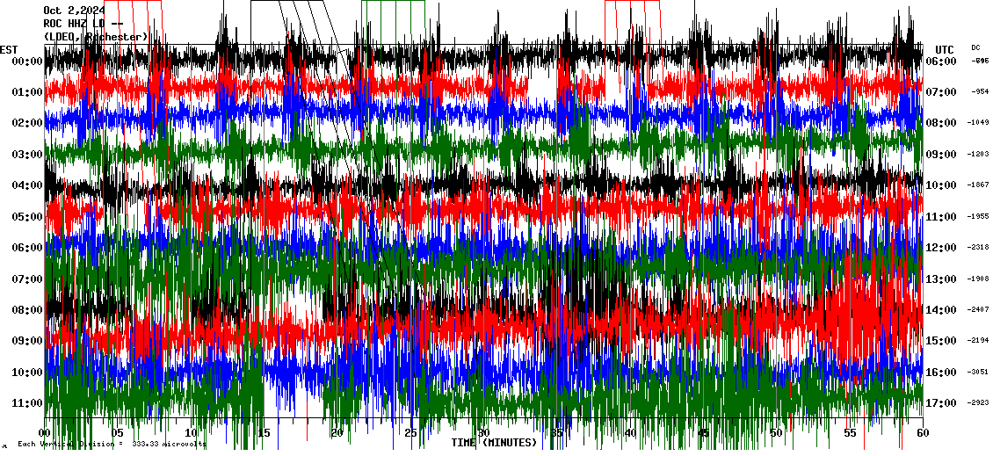Select the DC value -896
This screenshot has width=993, height=456.
pos(980,62)
